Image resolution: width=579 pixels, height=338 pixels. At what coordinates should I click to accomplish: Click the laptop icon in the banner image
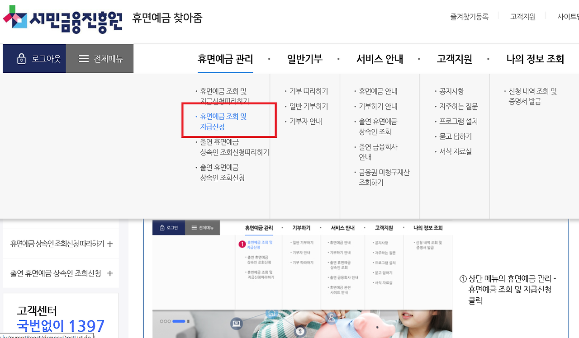coord(237,323)
